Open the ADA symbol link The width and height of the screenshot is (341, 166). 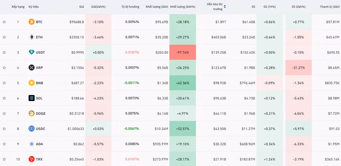click(x=40, y=144)
